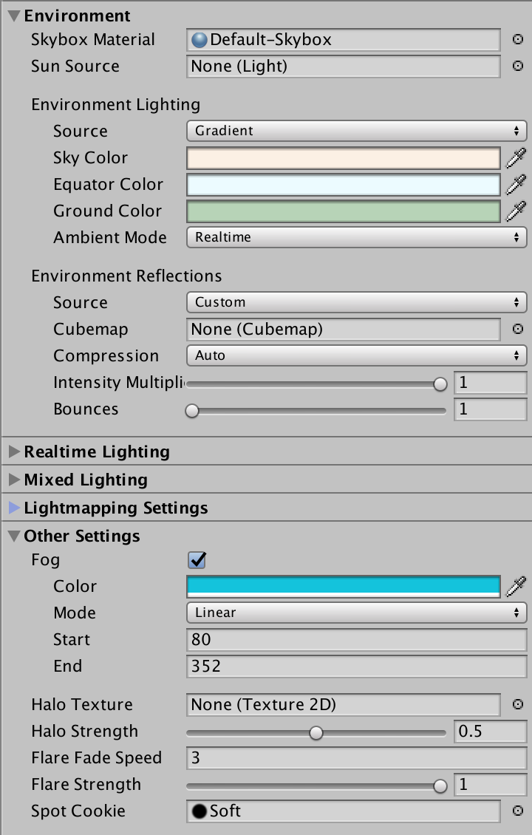Screen dimensions: 532x835
Task: Click the Environment Reflections label
Action: click(x=126, y=276)
